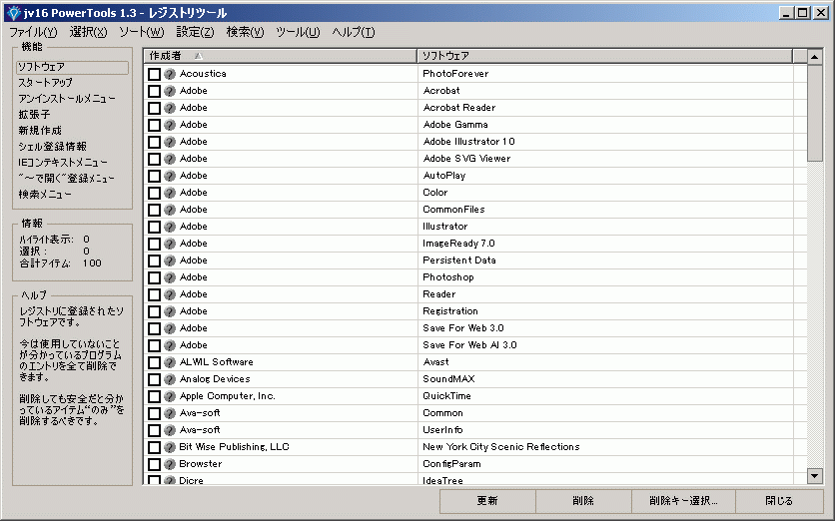The height and width of the screenshot is (521, 835).
Task: Click the icon next to ALWIL Software
Action: pyautogui.click(x=170, y=362)
